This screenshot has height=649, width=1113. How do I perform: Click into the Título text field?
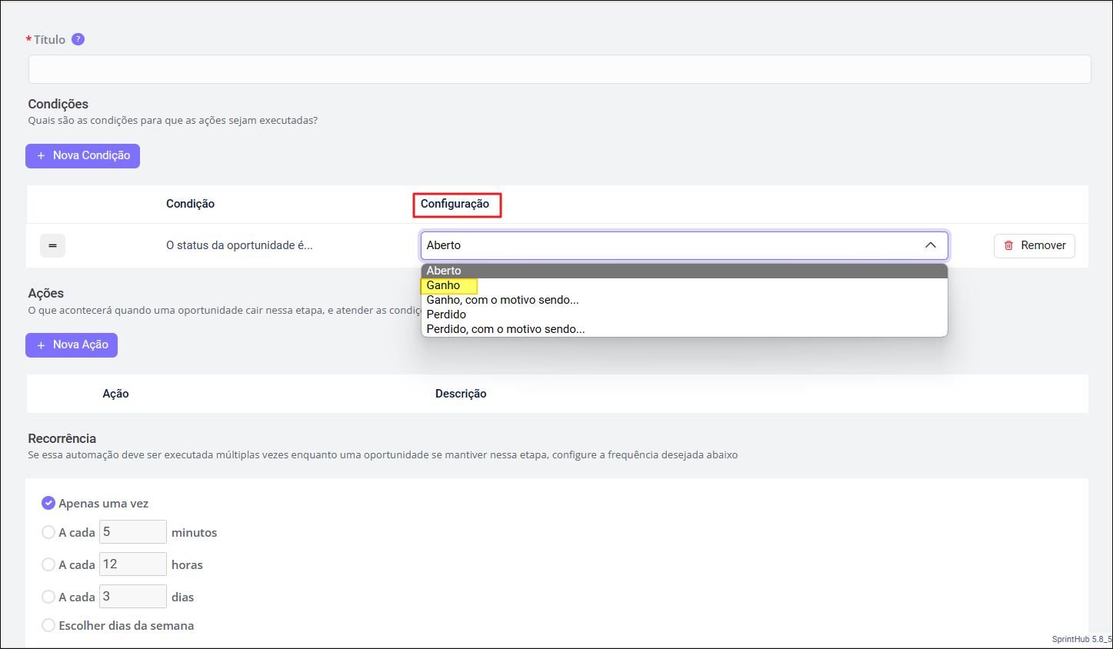[x=559, y=69]
